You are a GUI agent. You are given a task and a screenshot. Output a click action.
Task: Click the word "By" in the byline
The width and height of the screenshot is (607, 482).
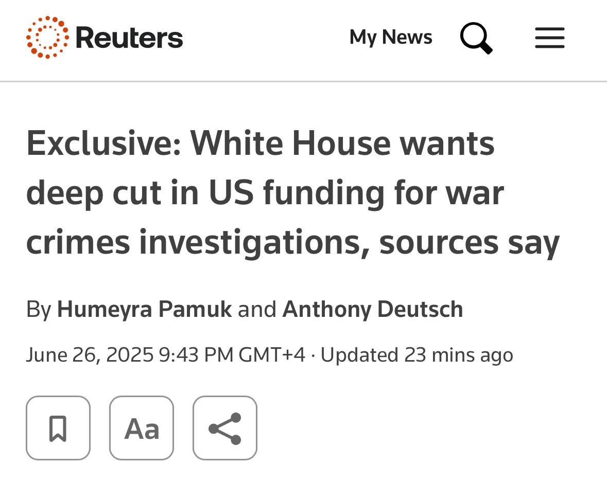39,309
